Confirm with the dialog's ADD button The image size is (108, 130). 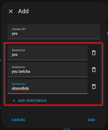coord(91,120)
